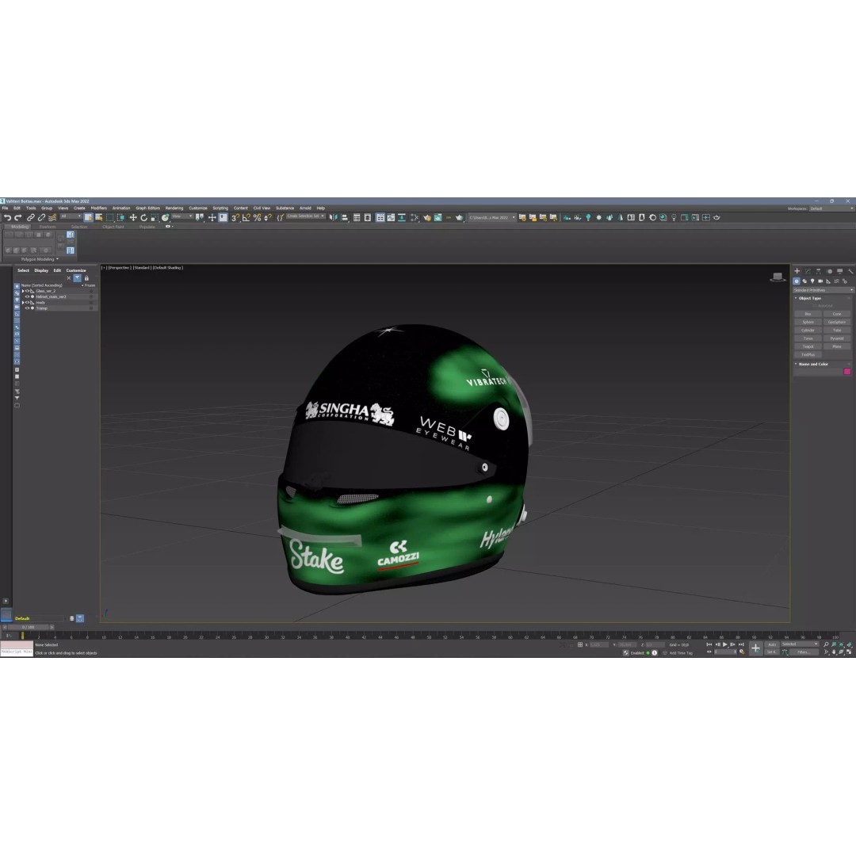856x856 pixels.
Task: Click the MAXScript Mini listener field
Action: 17,652
